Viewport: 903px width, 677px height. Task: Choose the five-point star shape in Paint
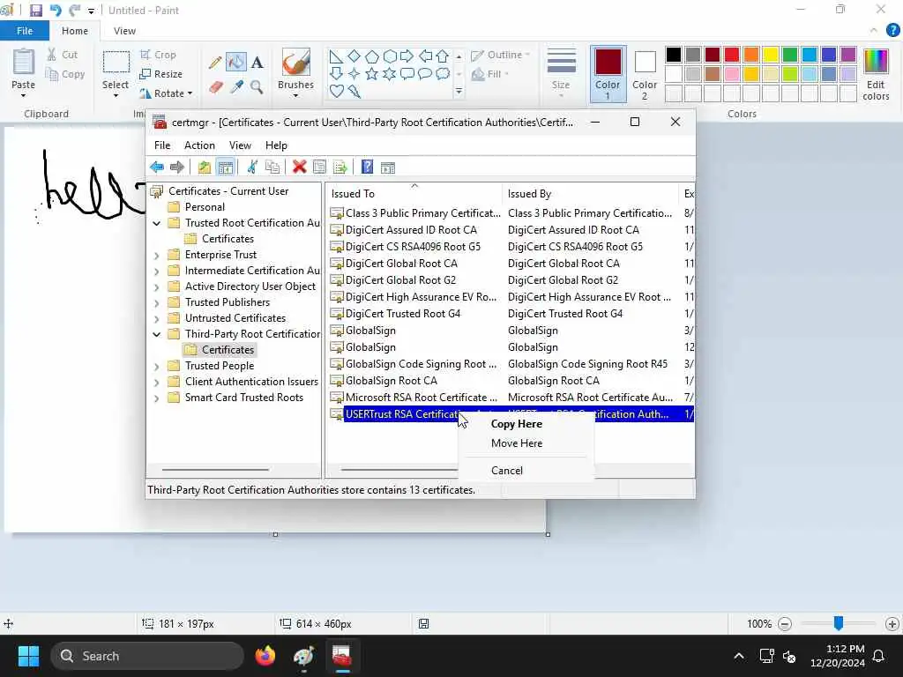click(372, 74)
